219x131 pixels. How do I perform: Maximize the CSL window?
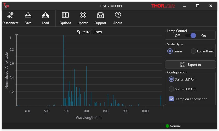[197, 6]
